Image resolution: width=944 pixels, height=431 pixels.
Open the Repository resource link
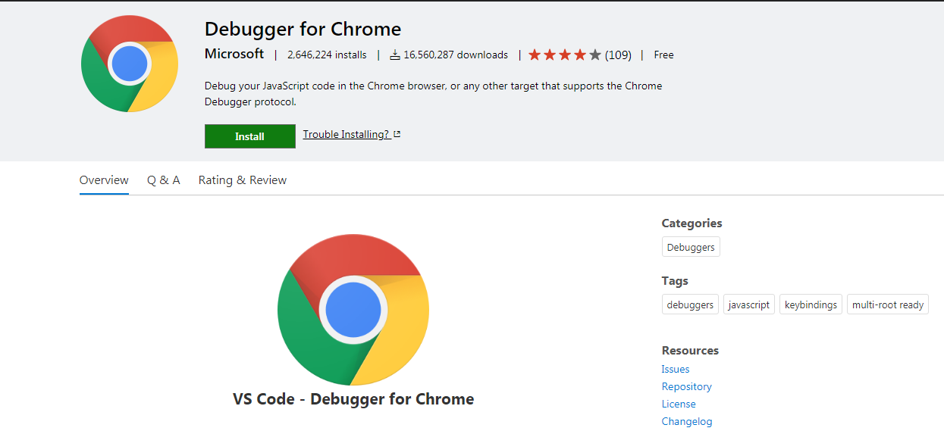click(x=687, y=386)
